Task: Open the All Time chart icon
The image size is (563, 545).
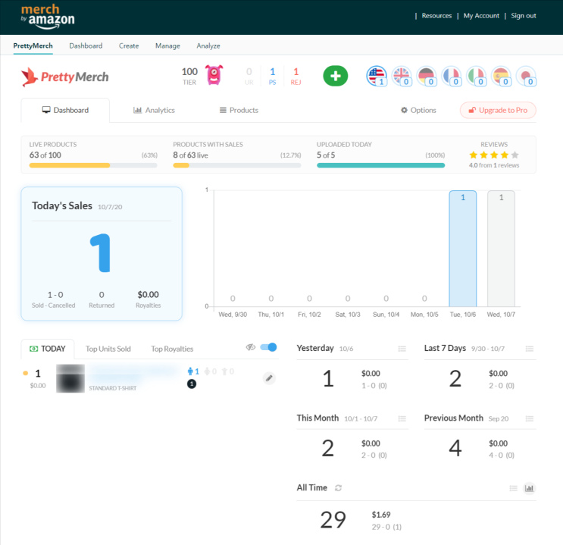Action: click(529, 488)
